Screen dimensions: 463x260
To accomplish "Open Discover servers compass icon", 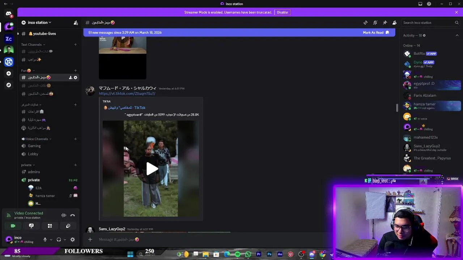I will pos(9,85).
